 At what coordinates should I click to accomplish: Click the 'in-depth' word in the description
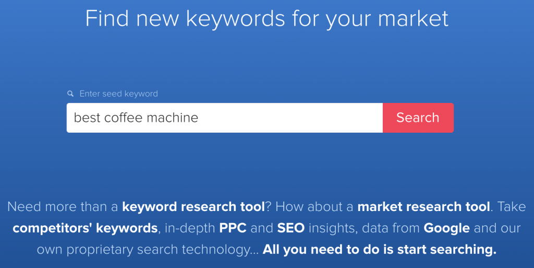[190, 228]
